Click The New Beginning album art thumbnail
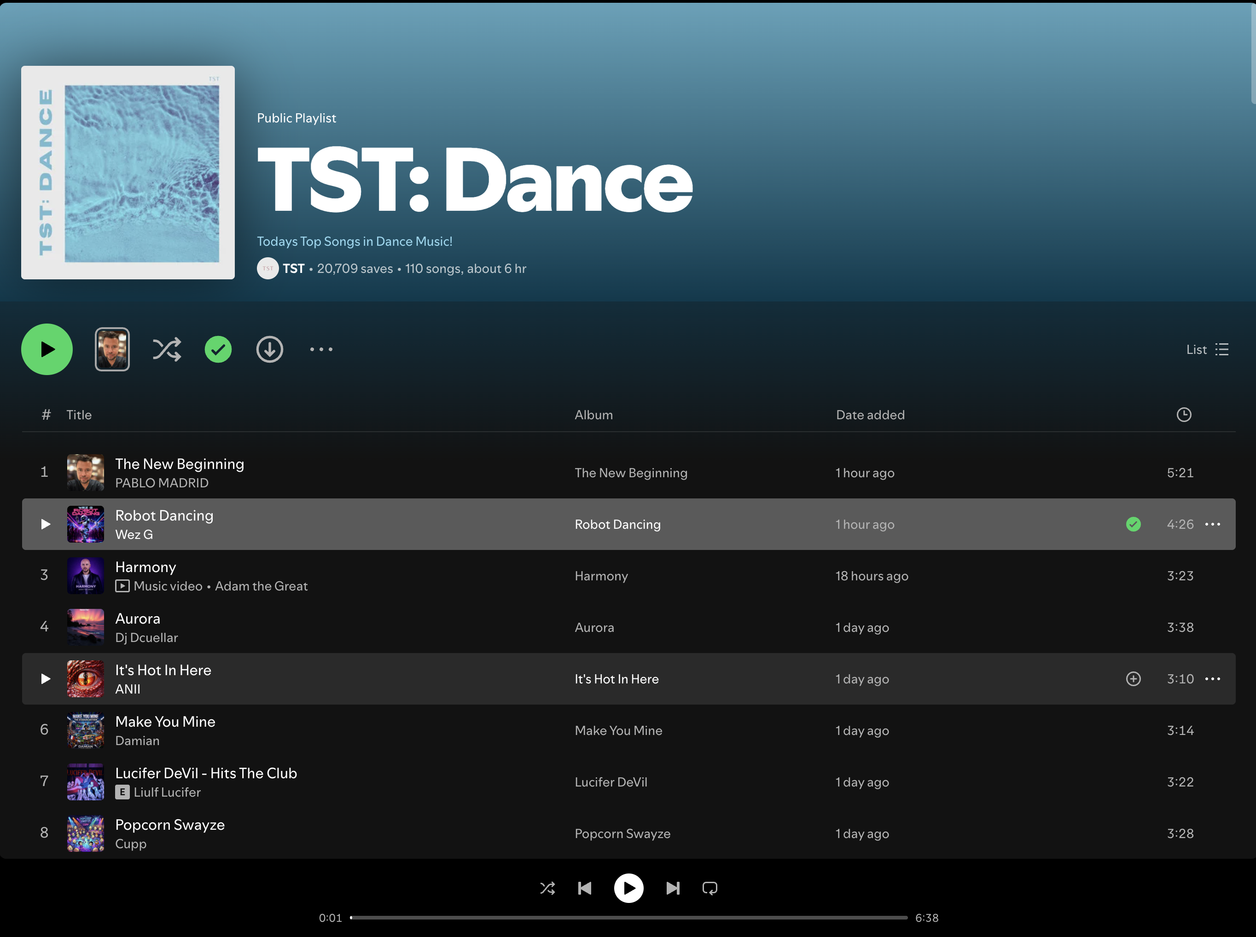Image resolution: width=1256 pixels, height=937 pixels. pos(86,473)
